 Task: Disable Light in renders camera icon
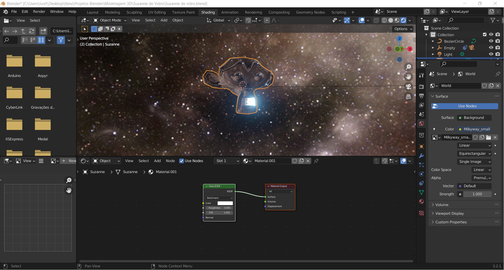click(498, 54)
